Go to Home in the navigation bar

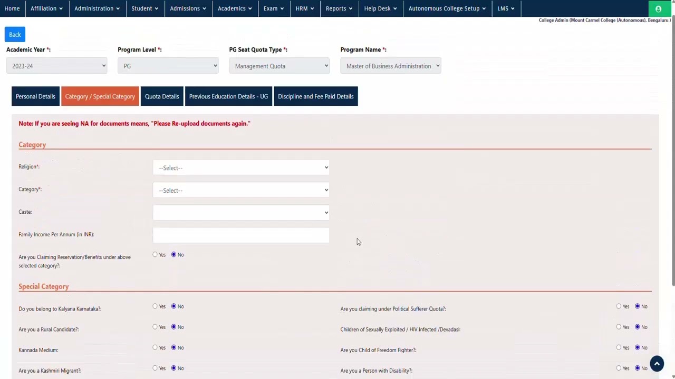click(x=12, y=8)
